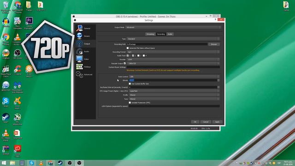This screenshot has height=166, width=295.
Task: Click the CPU usage readout in OBS status bar
Action: 206,128
